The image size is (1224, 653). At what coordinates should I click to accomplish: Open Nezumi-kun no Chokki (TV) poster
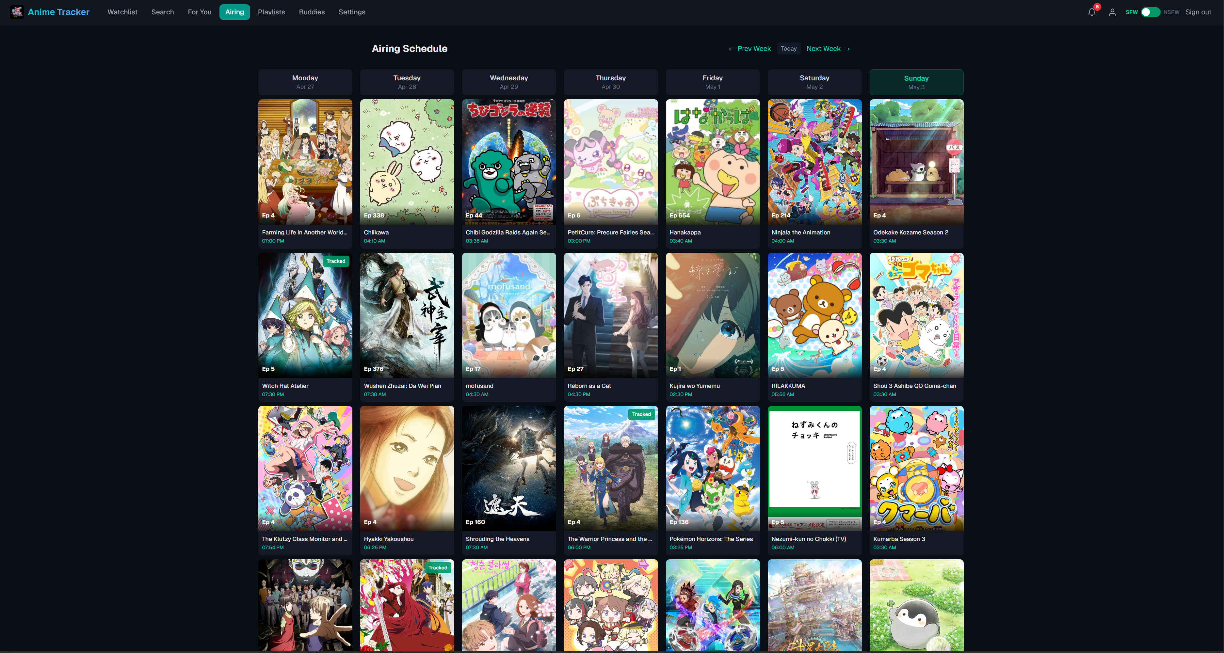coord(814,468)
